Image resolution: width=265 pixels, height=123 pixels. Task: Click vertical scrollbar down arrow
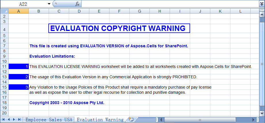pyautogui.click(x=262, y=113)
